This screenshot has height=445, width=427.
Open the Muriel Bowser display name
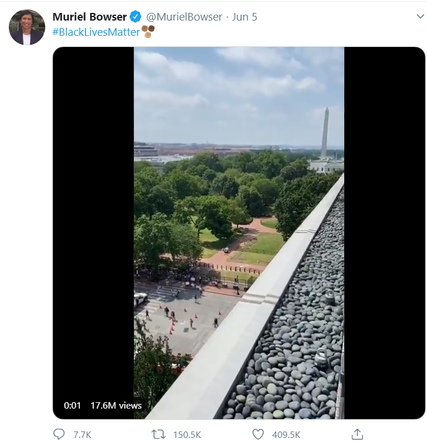[89, 16]
